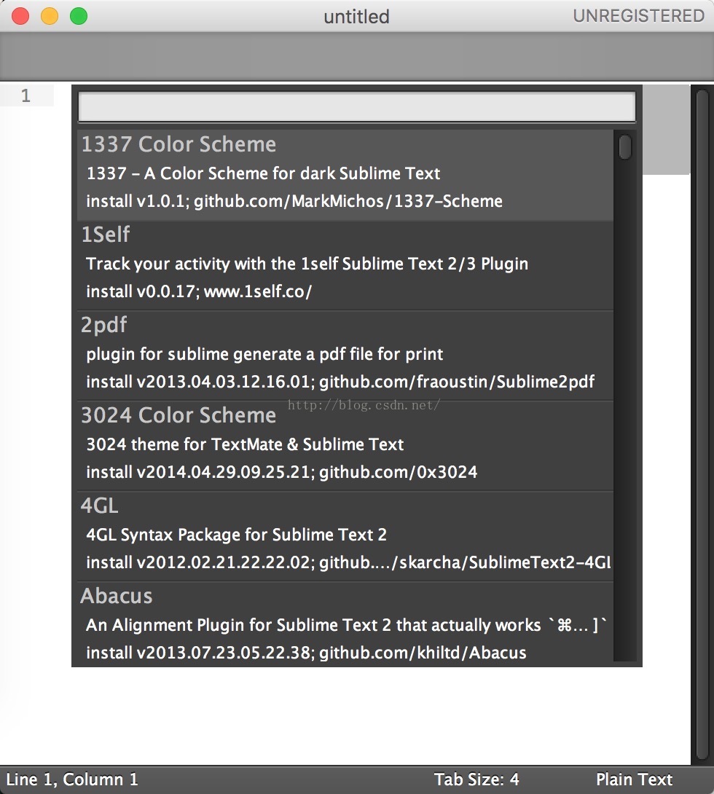
Task: Click '3024 theme for TextMate & Sublime Text'
Action: point(245,444)
